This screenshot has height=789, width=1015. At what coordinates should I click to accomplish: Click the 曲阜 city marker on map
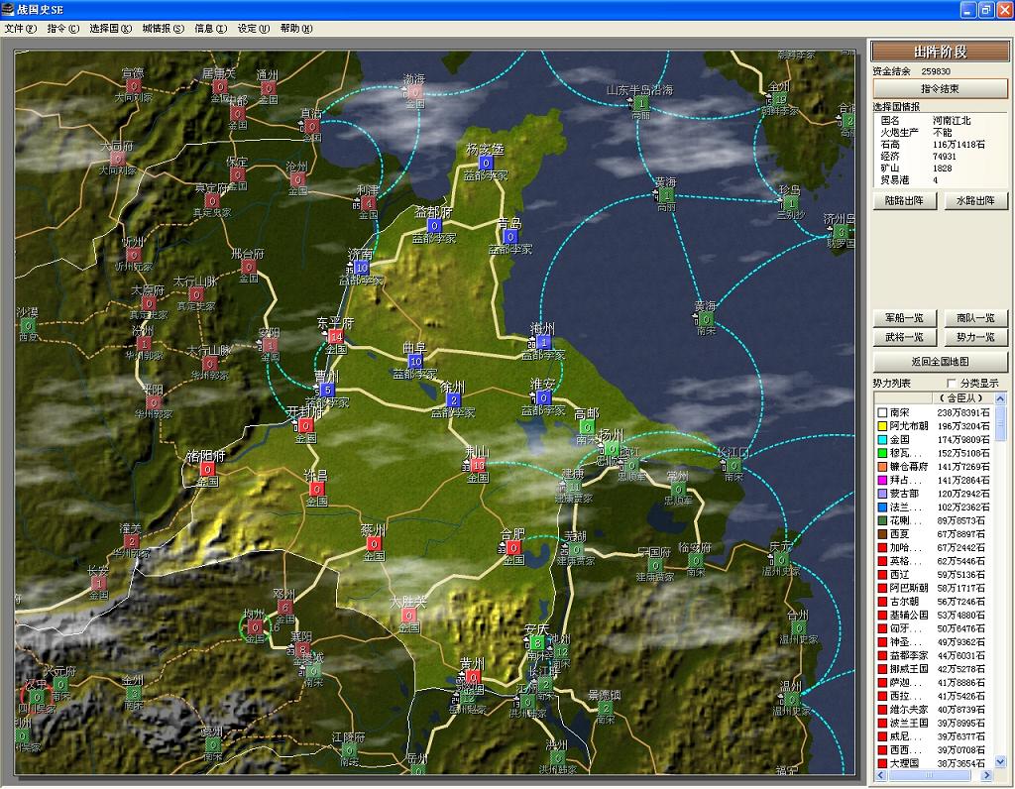(414, 361)
